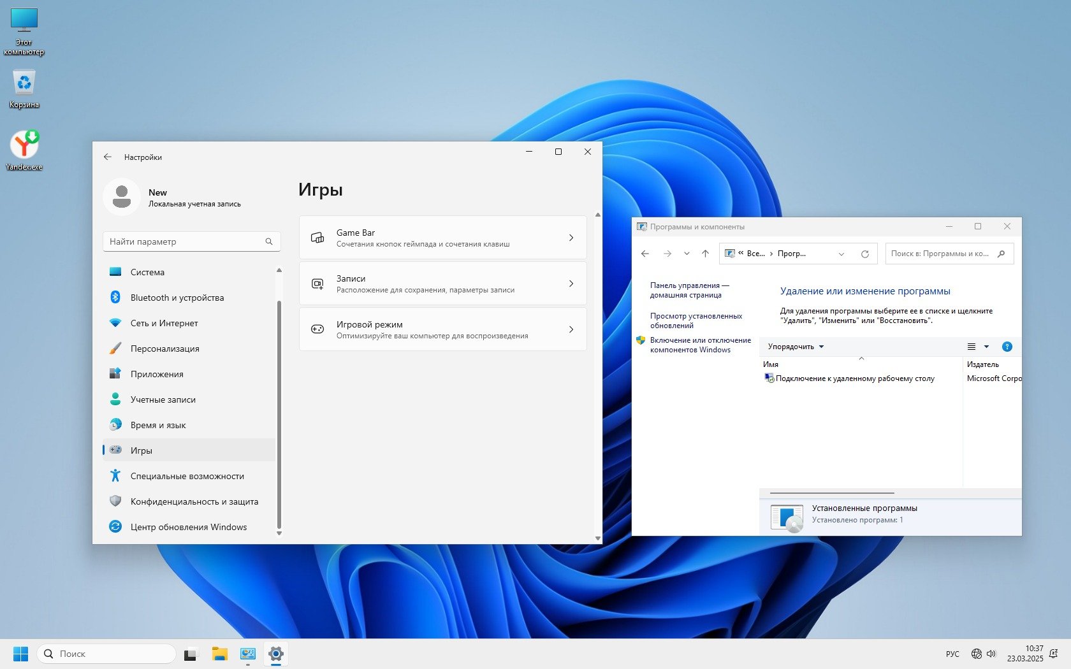Expand Упорядочить dropdown menu
The height and width of the screenshot is (669, 1071).
pos(796,347)
